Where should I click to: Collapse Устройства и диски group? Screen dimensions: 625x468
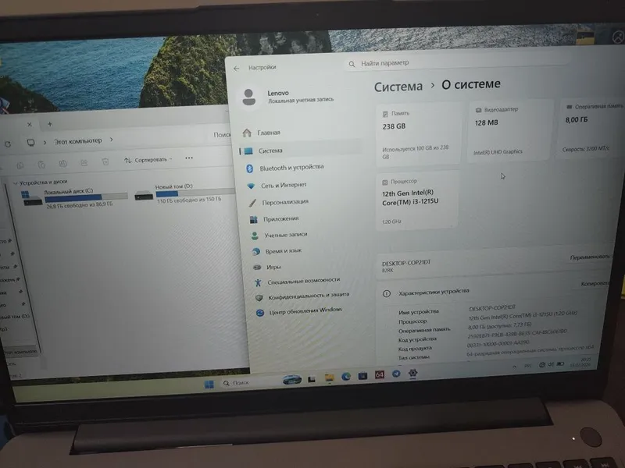(15, 183)
